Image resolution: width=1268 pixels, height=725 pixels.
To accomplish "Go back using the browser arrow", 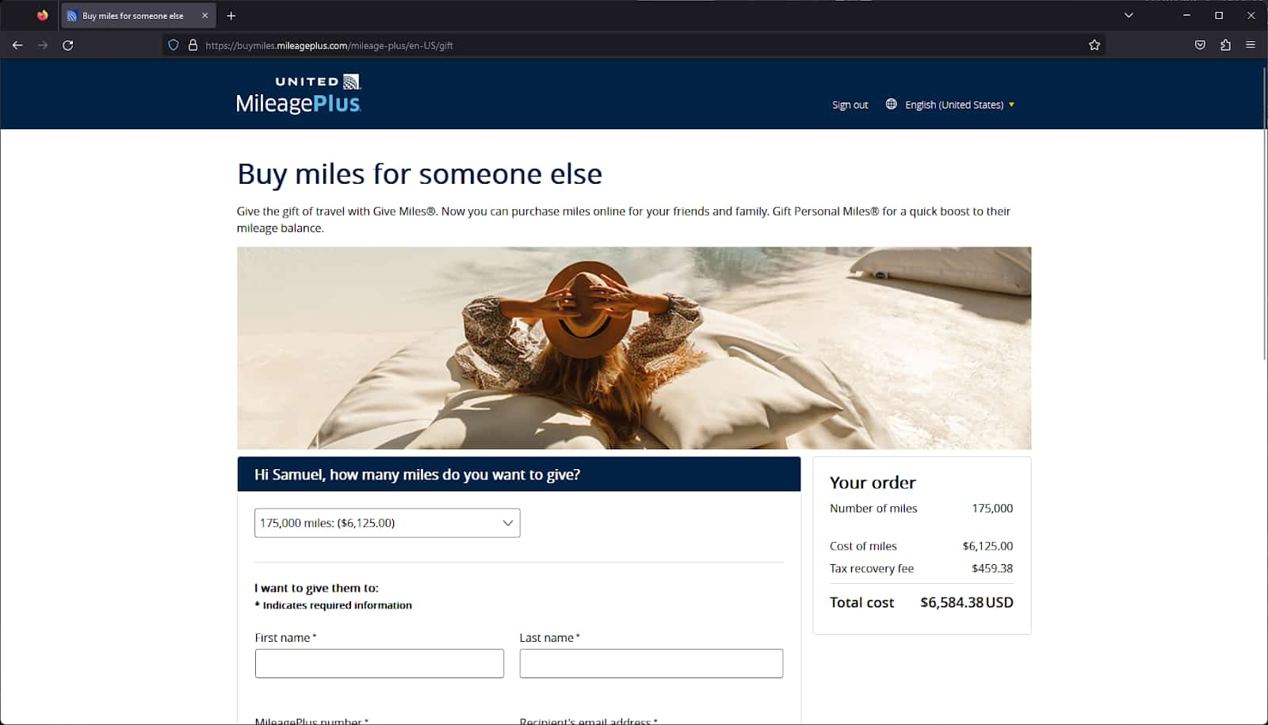I will pyautogui.click(x=17, y=45).
